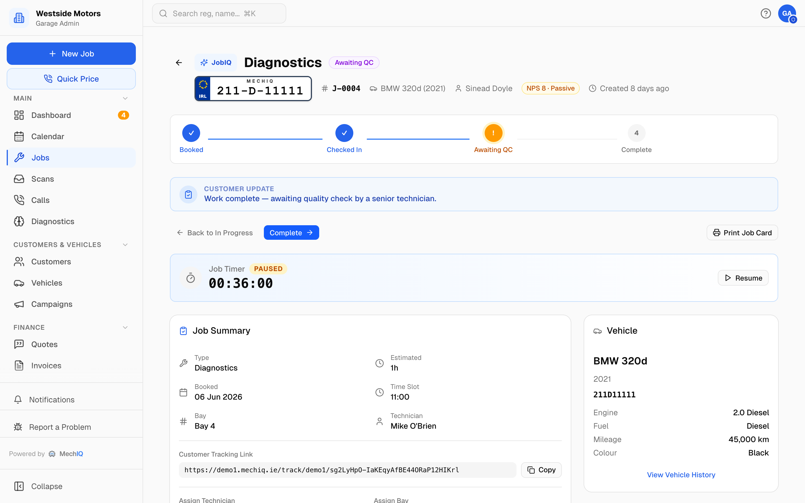Open Quotes in the sidebar

click(x=71, y=344)
